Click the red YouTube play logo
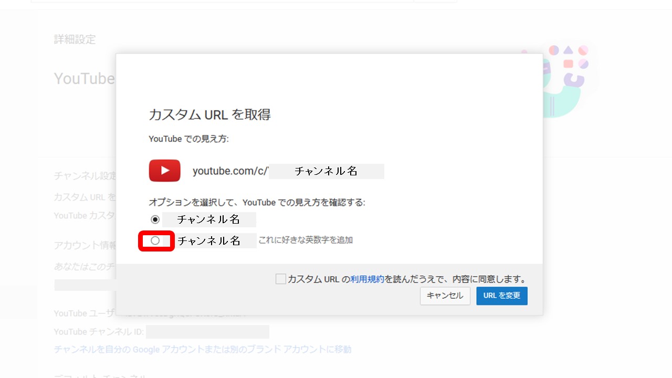The width and height of the screenshot is (672, 378). (164, 171)
